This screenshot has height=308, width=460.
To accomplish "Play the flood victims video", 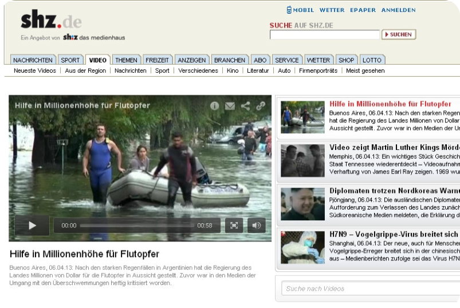I will [32, 226].
